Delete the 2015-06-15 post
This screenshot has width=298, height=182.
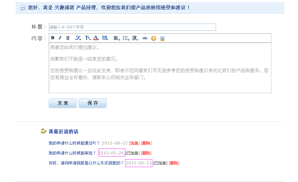[x=146, y=143]
